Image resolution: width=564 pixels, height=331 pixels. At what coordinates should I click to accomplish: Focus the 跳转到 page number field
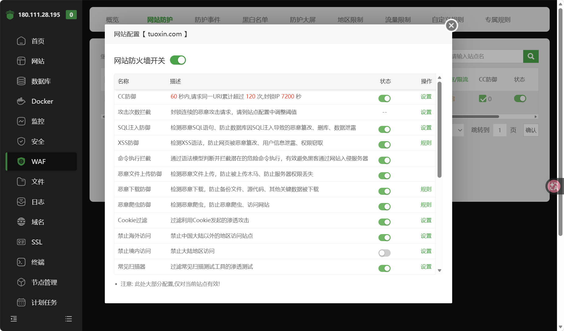500,130
